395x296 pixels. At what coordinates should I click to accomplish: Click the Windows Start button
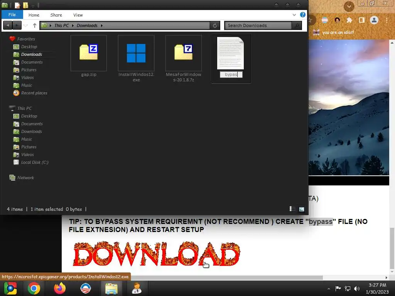click(10, 288)
